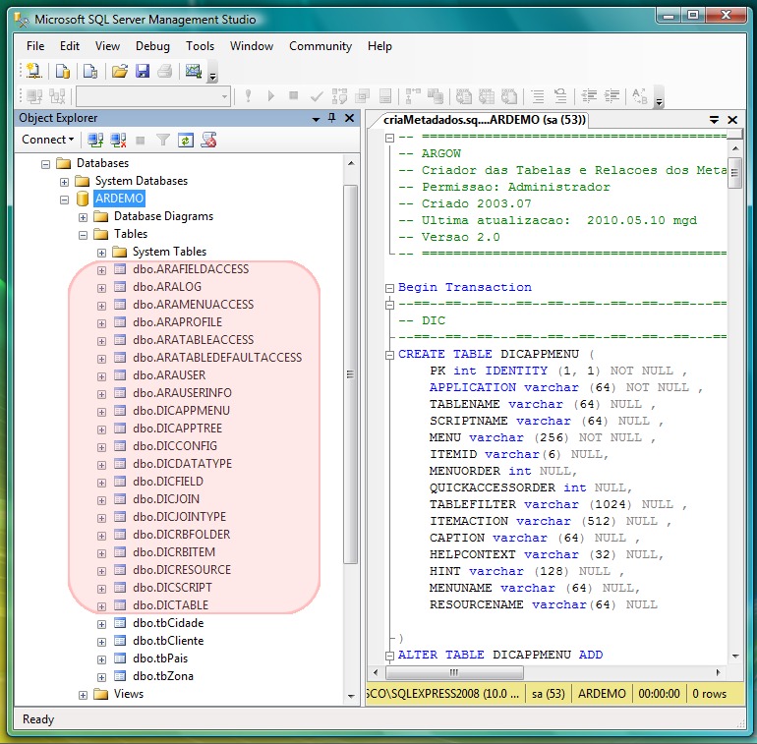757x744 pixels.
Task: Collapse the Begin Transaction code region
Action: (x=389, y=288)
